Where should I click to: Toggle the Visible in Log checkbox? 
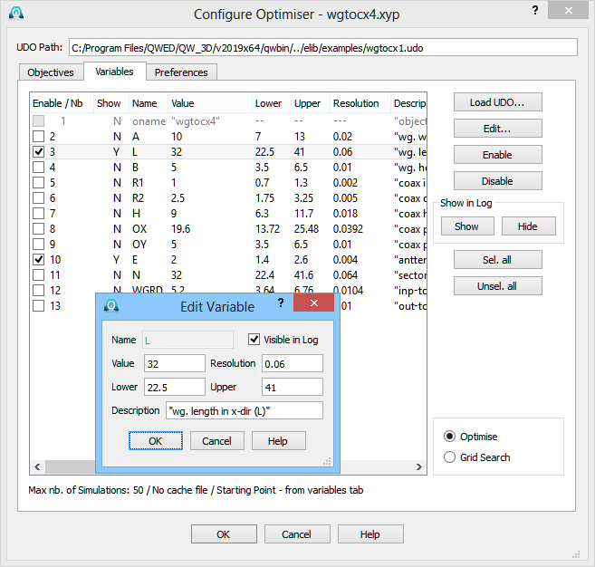(254, 340)
